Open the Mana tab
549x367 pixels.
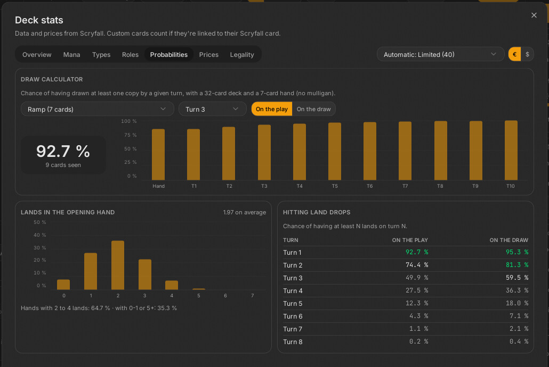tap(71, 55)
